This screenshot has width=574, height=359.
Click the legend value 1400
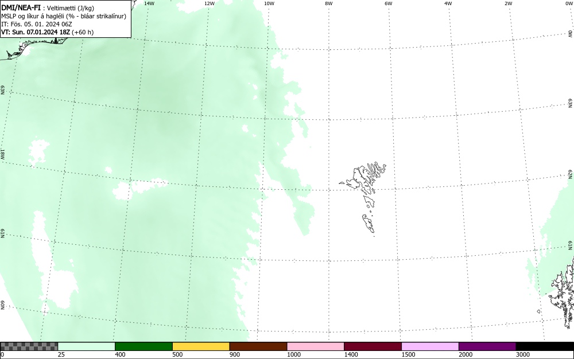pos(351,354)
